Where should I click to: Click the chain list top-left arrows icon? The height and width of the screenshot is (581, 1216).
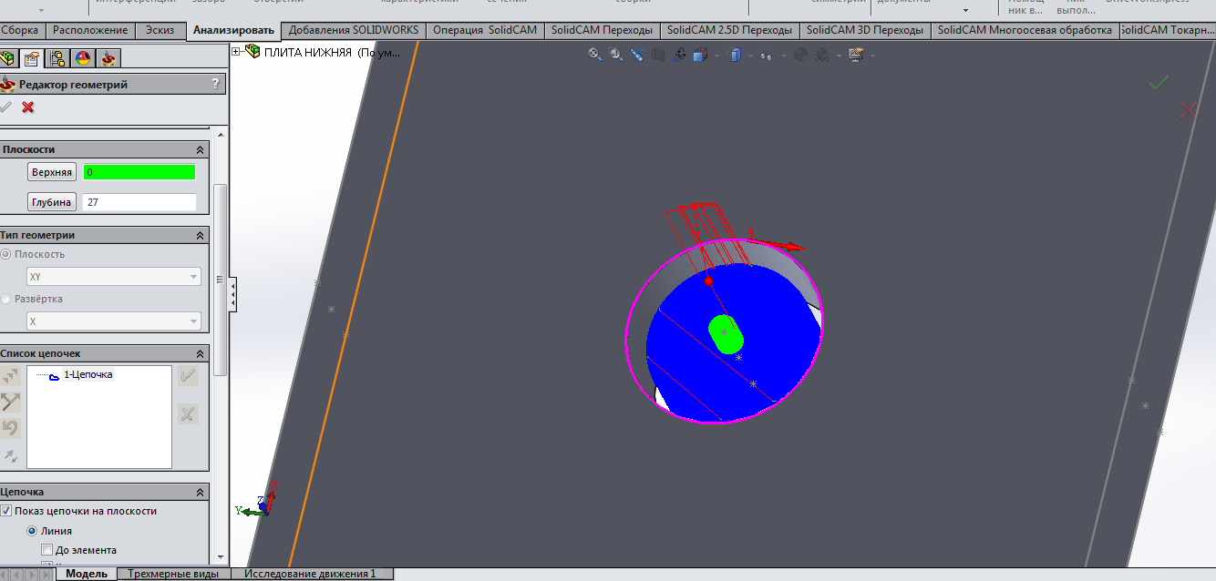click(10, 376)
